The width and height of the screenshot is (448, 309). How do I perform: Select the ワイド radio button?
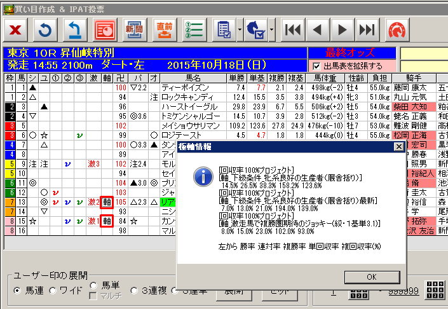(53, 291)
